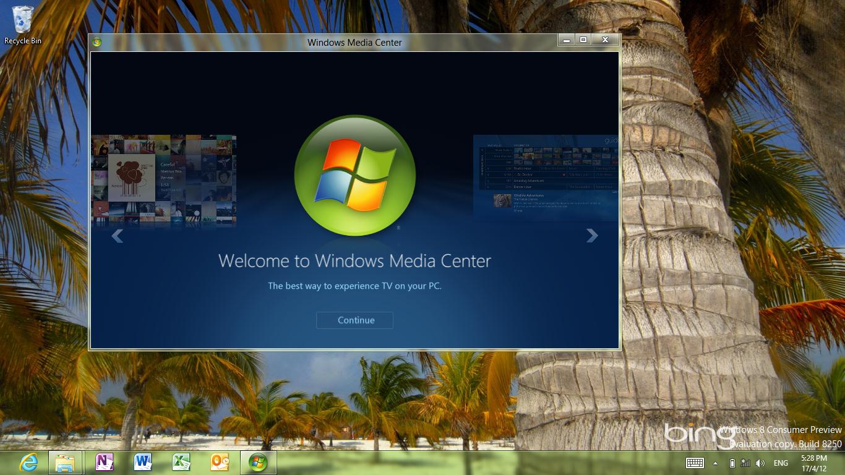Maximize the Windows Media Center window
Image resolution: width=845 pixels, height=475 pixels.
(583, 40)
